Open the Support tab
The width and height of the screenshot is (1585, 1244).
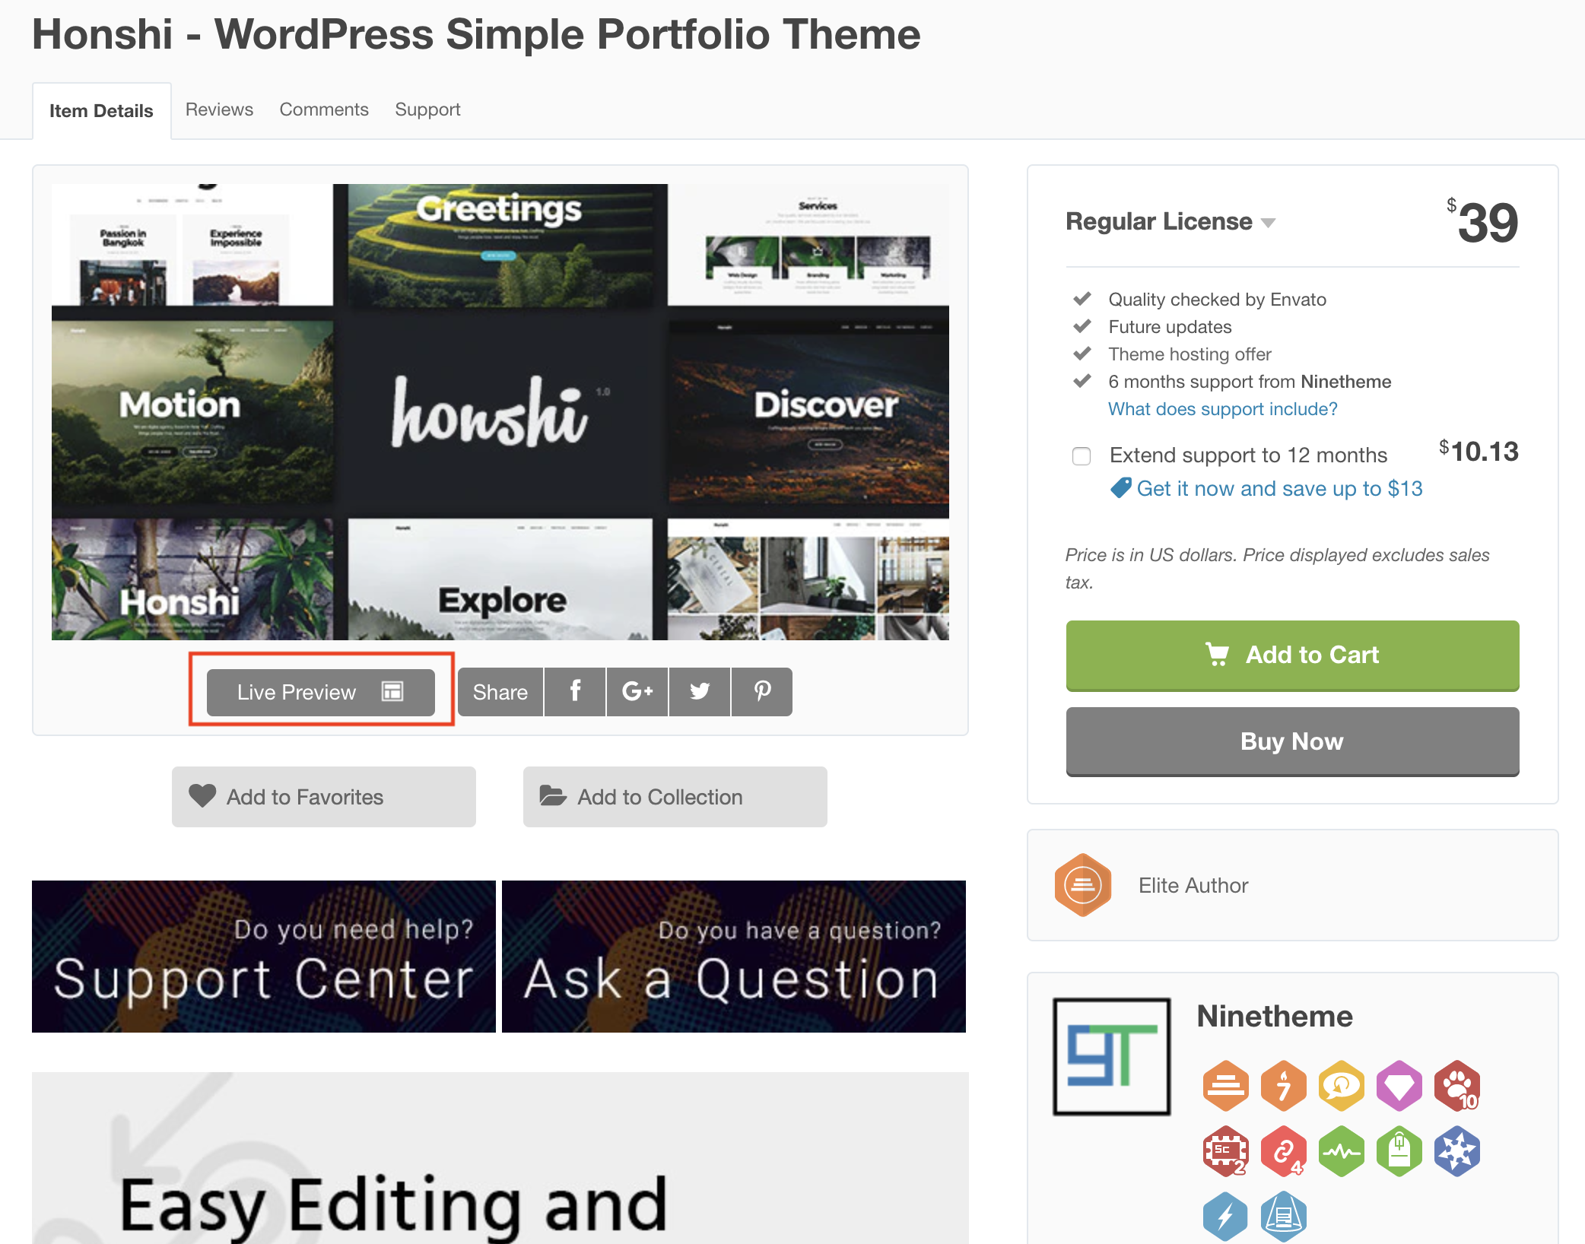pyautogui.click(x=427, y=109)
